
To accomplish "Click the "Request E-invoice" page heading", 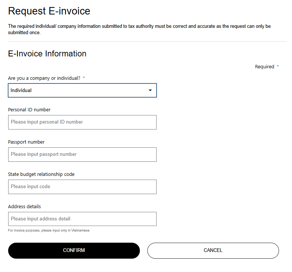I will [49, 11].
